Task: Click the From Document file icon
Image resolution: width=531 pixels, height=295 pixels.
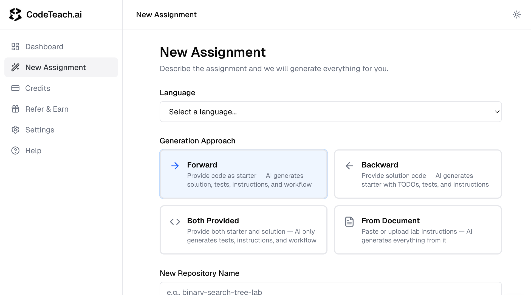Action: coord(349,222)
